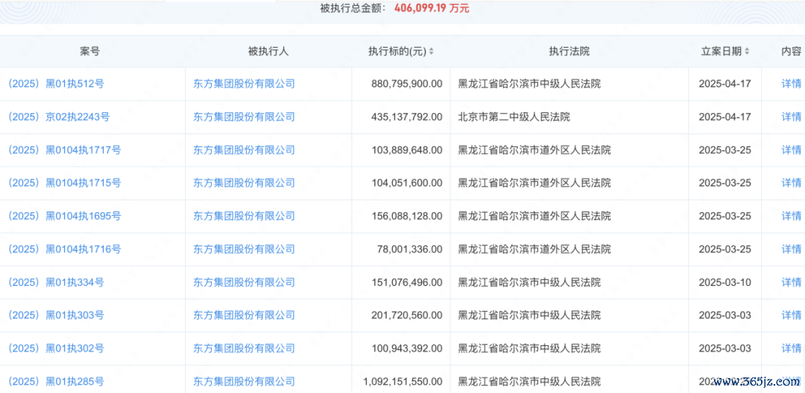Open case (2025)京02执2243号

click(x=59, y=117)
